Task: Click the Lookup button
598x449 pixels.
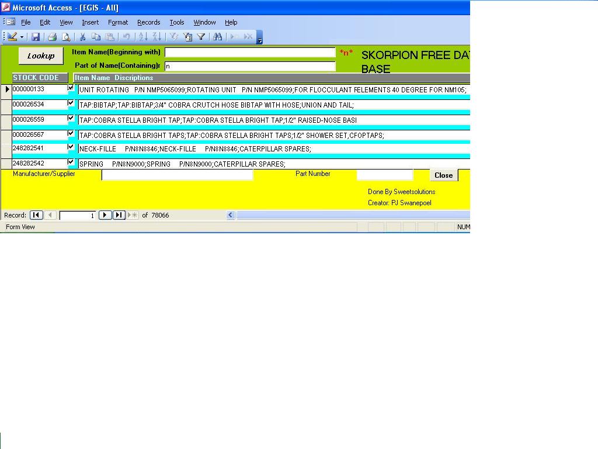Action: (41, 56)
